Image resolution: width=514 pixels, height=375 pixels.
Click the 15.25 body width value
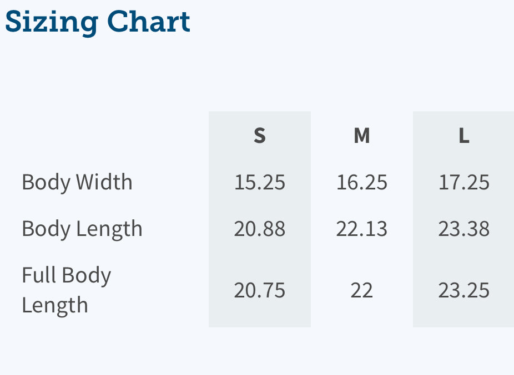[x=260, y=182]
